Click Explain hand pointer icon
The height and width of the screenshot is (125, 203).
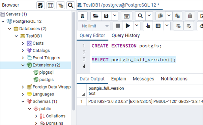(x=148, y=26)
